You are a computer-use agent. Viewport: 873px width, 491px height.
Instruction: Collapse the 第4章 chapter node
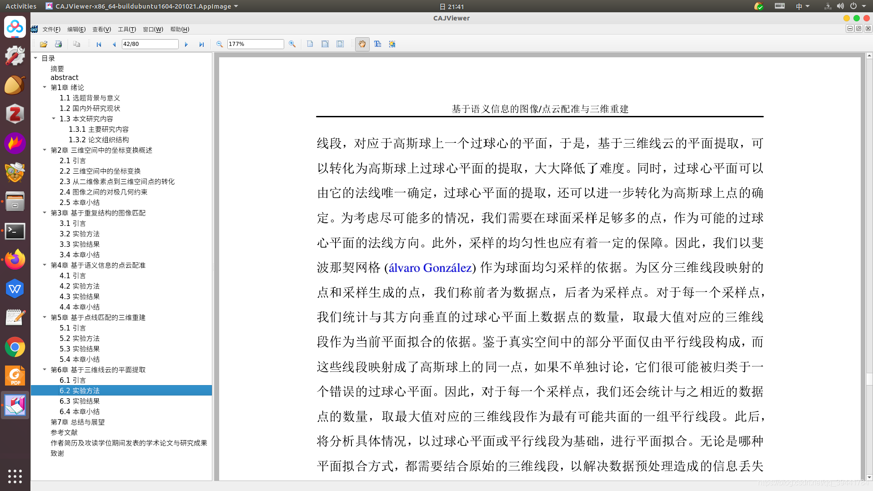[45, 265]
